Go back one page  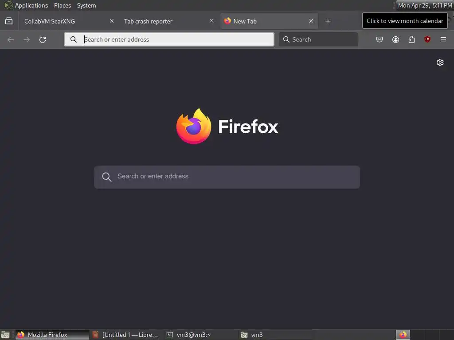click(x=11, y=39)
